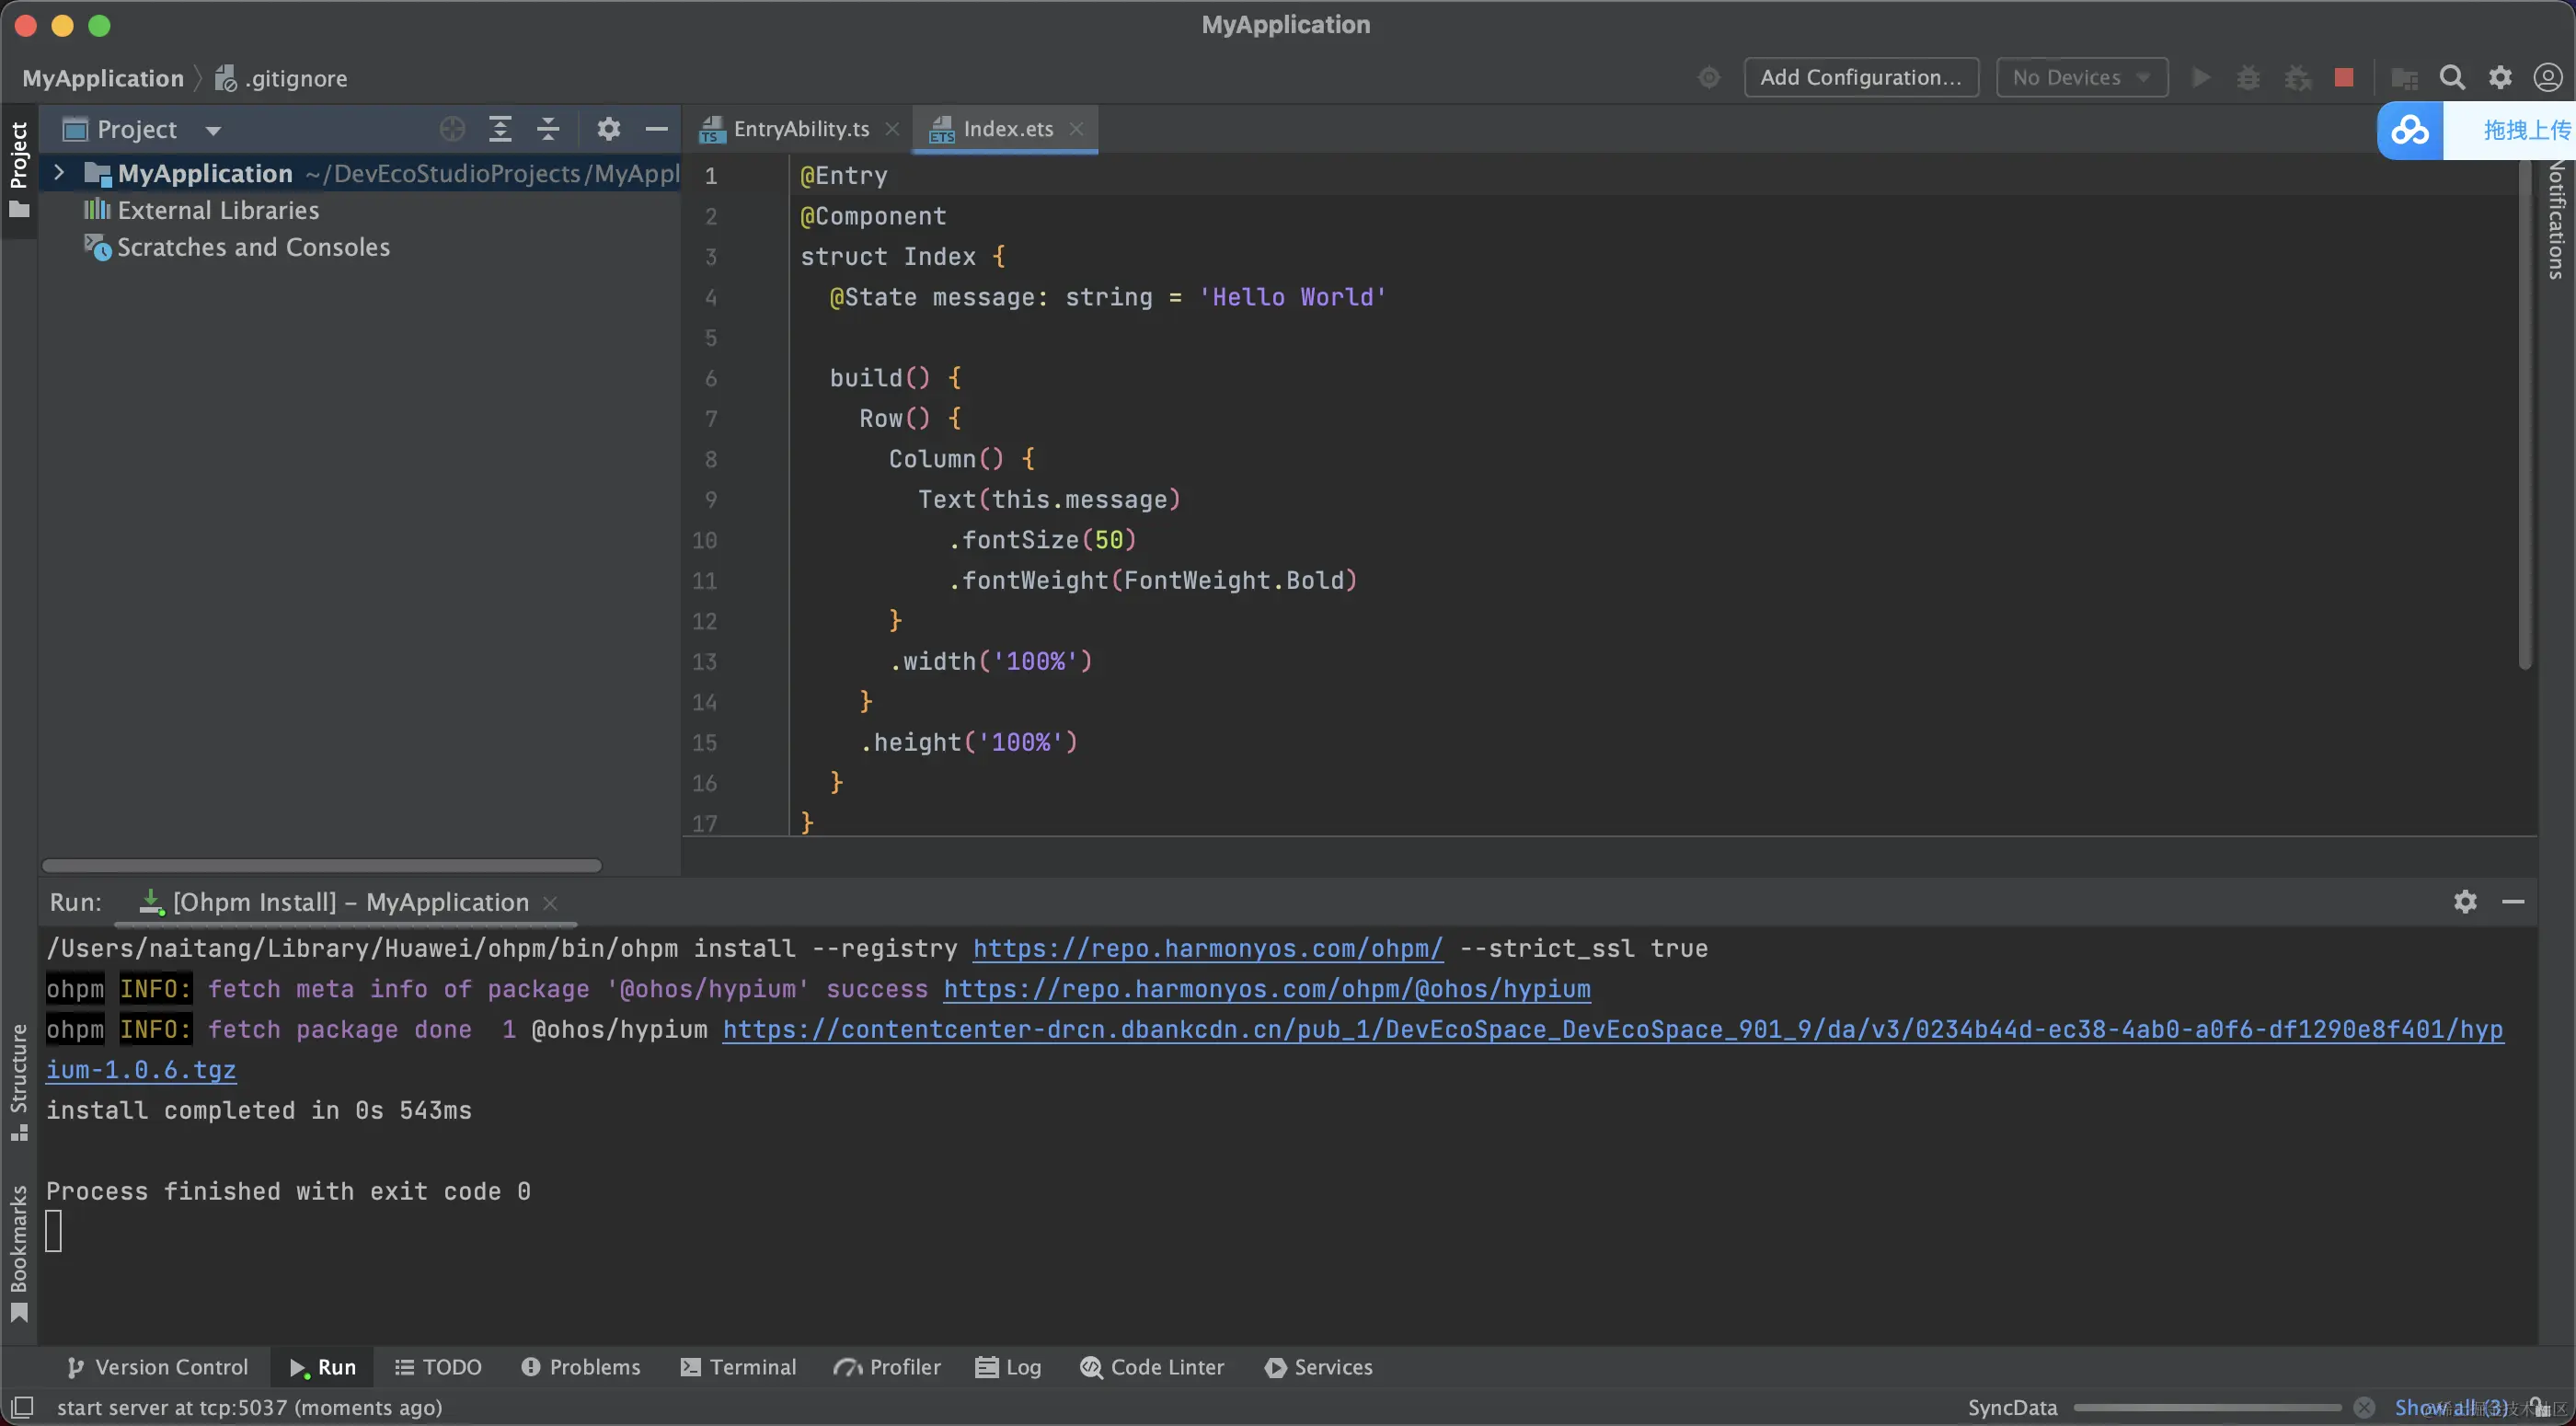Open Project panel settings gear
Screen dimensions: 2576x1426
608,129
